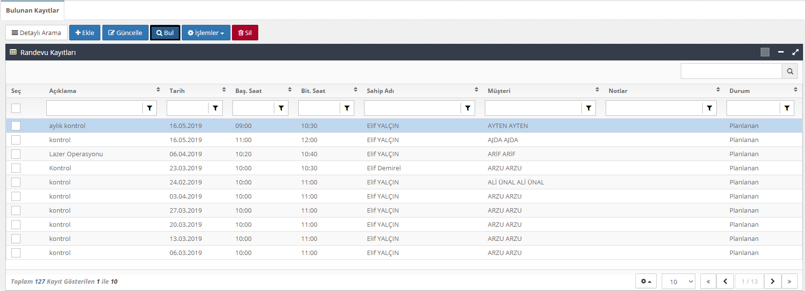Expand the Randevu Kayıtları panel to fullscreen

coord(795,52)
